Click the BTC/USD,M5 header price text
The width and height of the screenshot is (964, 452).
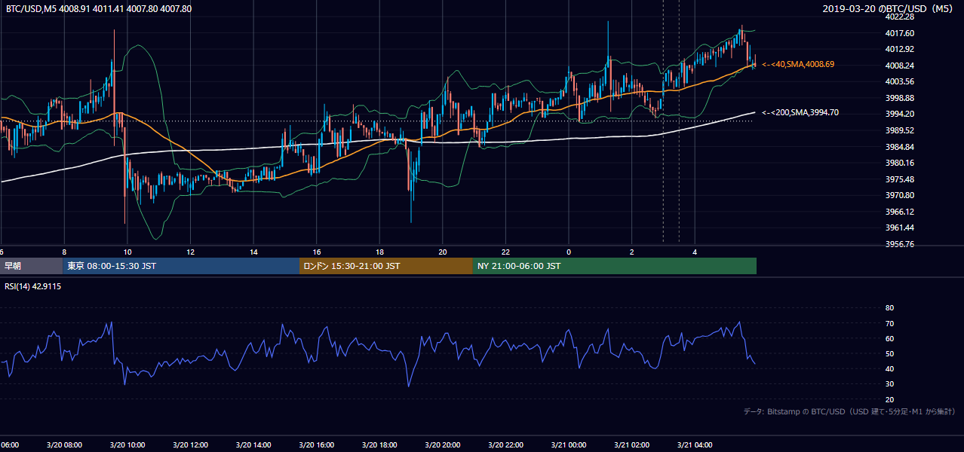[x=99, y=9]
